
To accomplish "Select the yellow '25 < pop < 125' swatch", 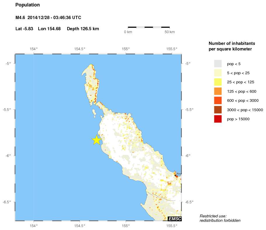I will click(218, 82).
